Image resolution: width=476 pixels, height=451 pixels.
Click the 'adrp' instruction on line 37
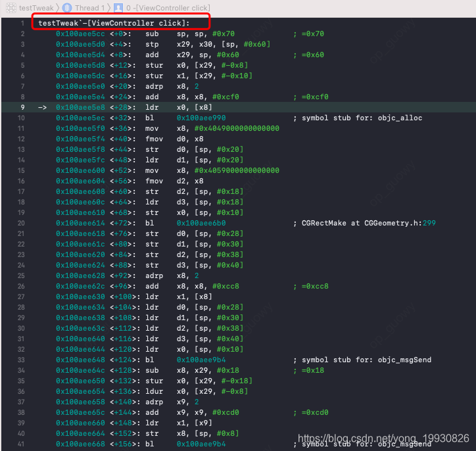pyautogui.click(x=154, y=402)
